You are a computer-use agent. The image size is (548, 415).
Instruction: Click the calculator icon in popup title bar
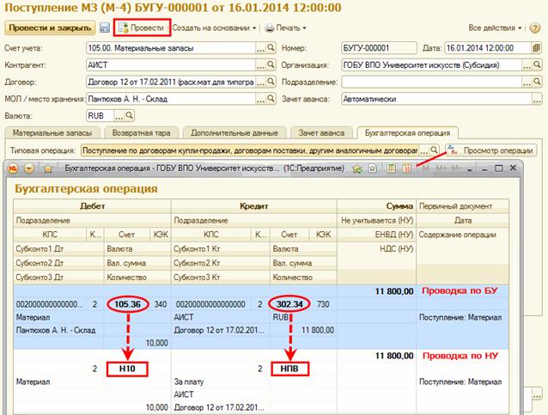[x=391, y=168]
